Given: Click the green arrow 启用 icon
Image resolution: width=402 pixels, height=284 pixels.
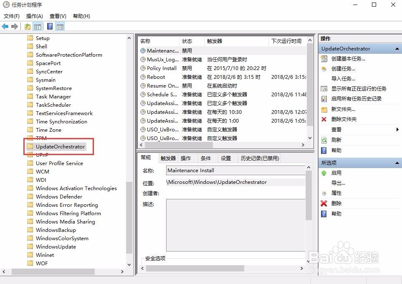Looking at the screenshot, I should tap(324, 173).
